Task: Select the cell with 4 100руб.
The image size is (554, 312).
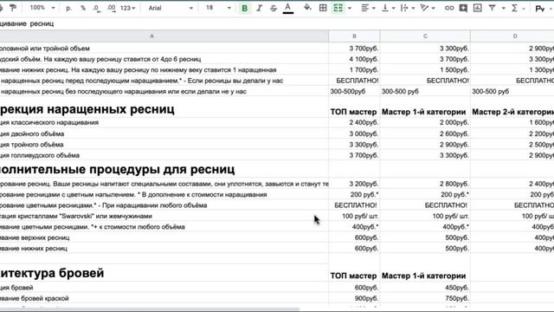Action: [354, 59]
